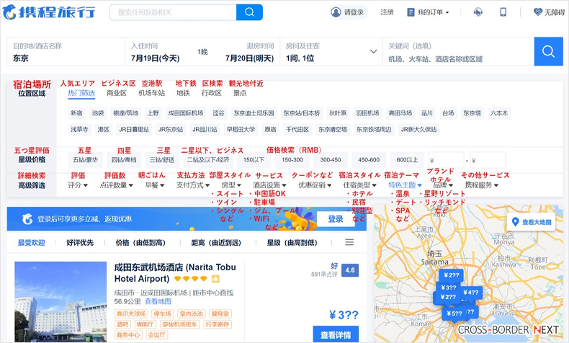Image resolution: width=569 pixels, height=343 pixels.
Task: Click the 无障碍 heart icon
Action: 538,12
